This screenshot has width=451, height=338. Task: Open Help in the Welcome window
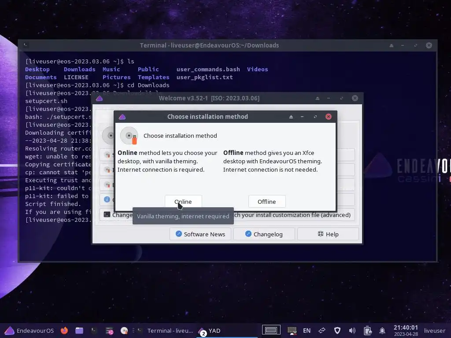pos(328,234)
